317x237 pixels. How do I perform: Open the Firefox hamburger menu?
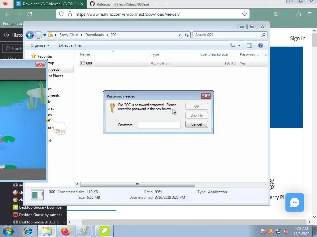[x=309, y=14]
